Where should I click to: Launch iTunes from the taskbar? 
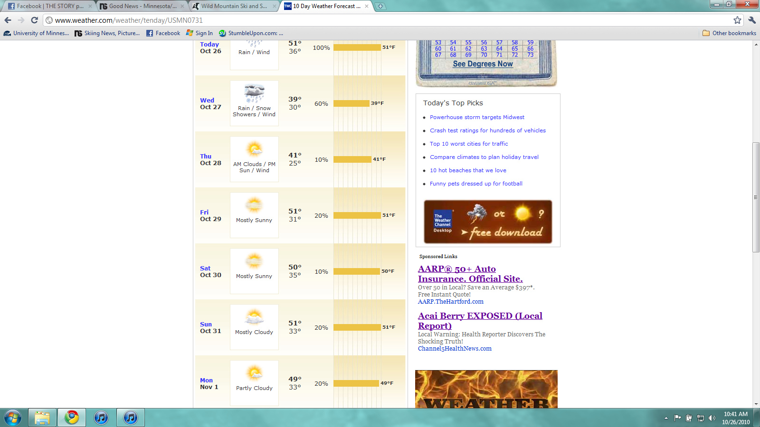[101, 418]
